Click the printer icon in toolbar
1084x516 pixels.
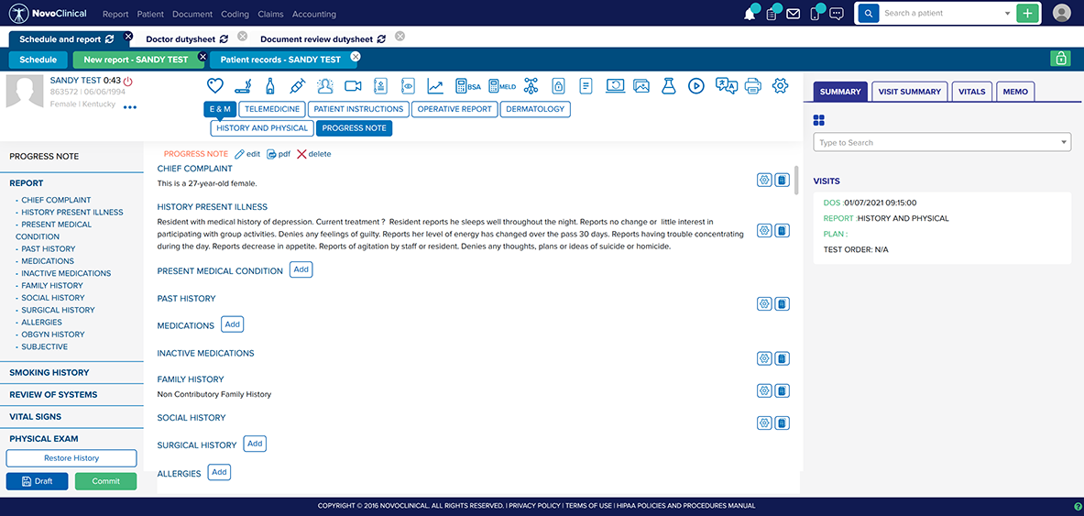(x=752, y=86)
